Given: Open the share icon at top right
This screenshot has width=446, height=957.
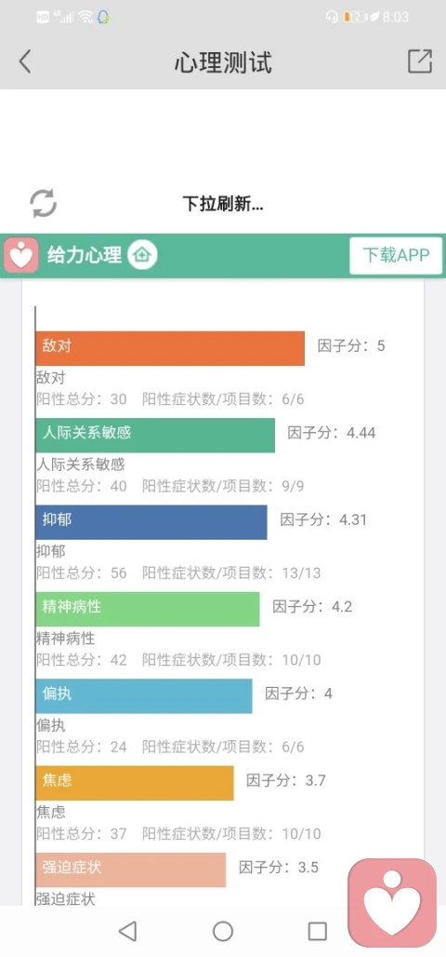Looking at the screenshot, I should 420,61.
